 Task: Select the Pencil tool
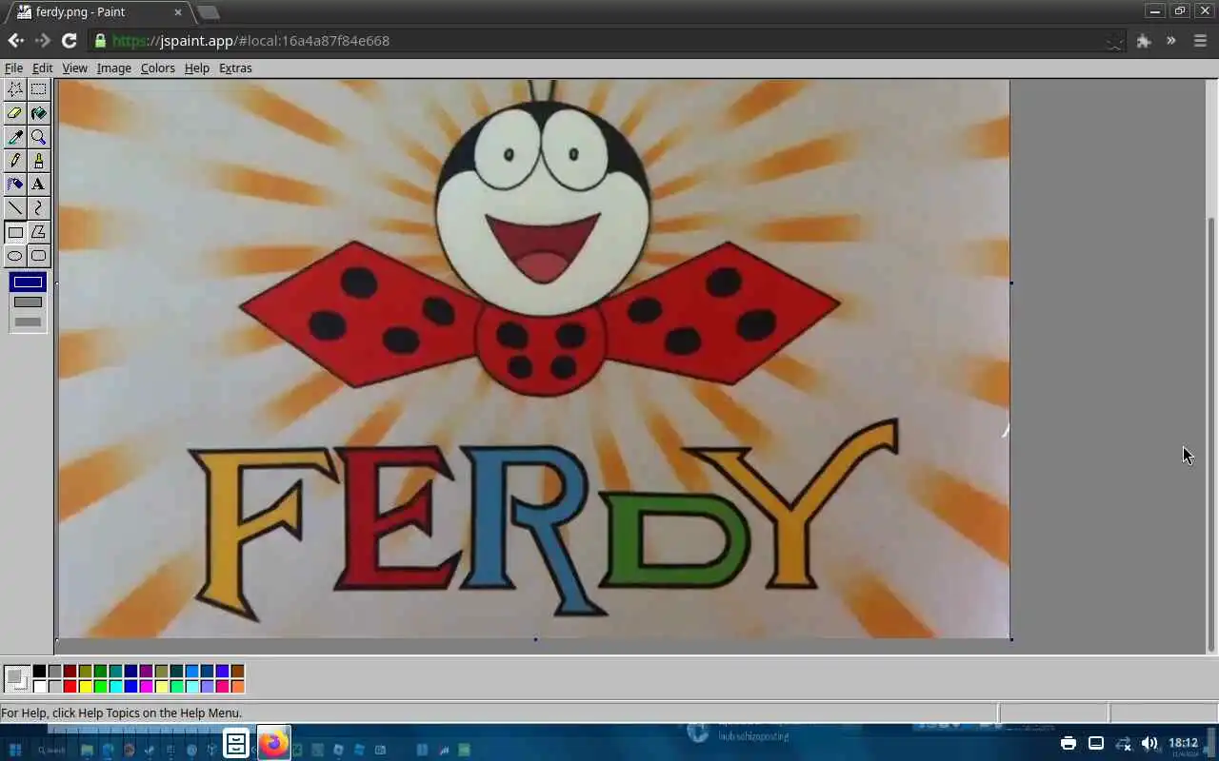click(x=15, y=161)
